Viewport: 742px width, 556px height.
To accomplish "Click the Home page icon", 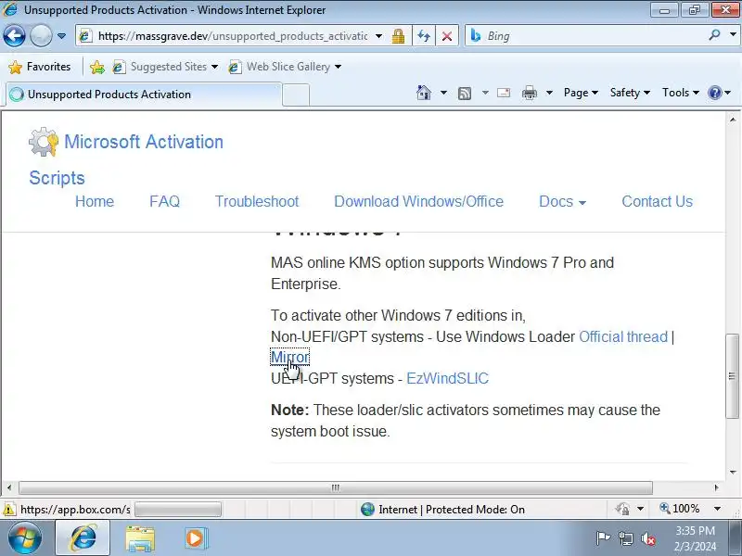I will coord(424,93).
